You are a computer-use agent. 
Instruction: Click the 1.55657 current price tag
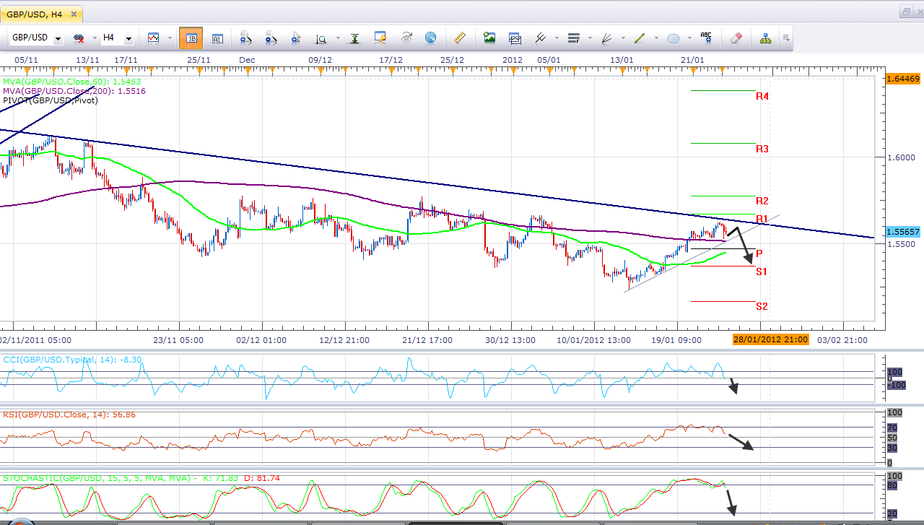[902, 232]
